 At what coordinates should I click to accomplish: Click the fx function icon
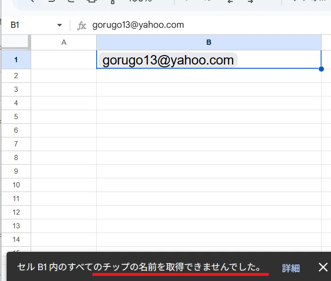[82, 26]
